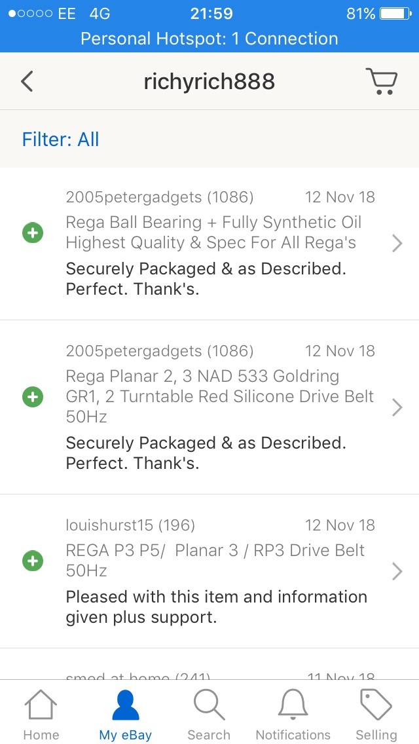
Task: Expand REGA P3 P5 Drive Belt chevron
Action: tap(397, 571)
